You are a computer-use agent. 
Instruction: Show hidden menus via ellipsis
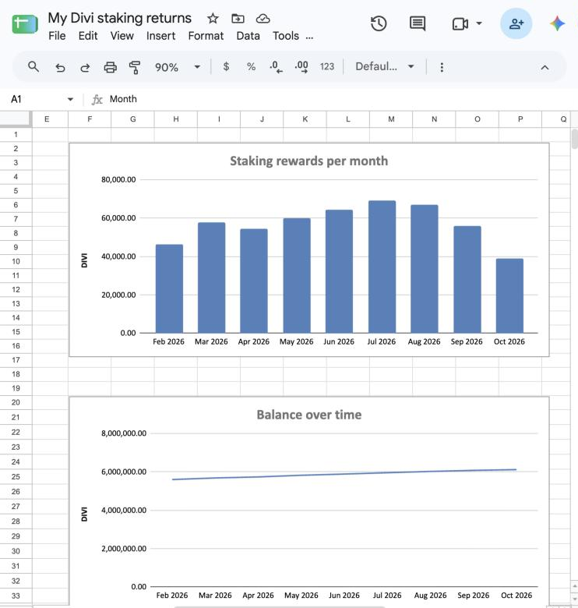point(309,37)
